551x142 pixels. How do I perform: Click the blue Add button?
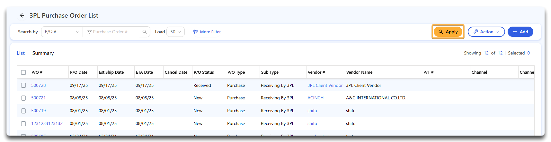point(520,32)
